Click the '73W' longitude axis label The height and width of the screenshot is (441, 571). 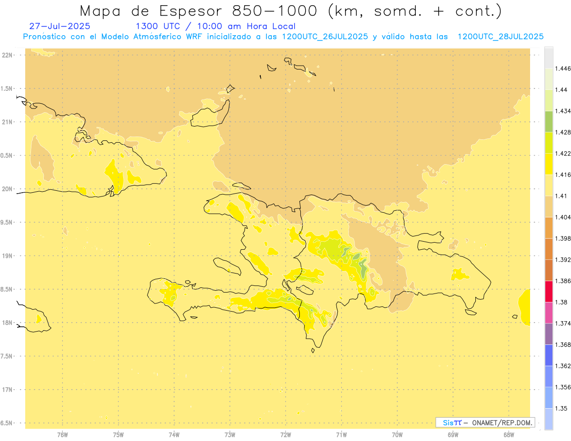click(x=230, y=434)
